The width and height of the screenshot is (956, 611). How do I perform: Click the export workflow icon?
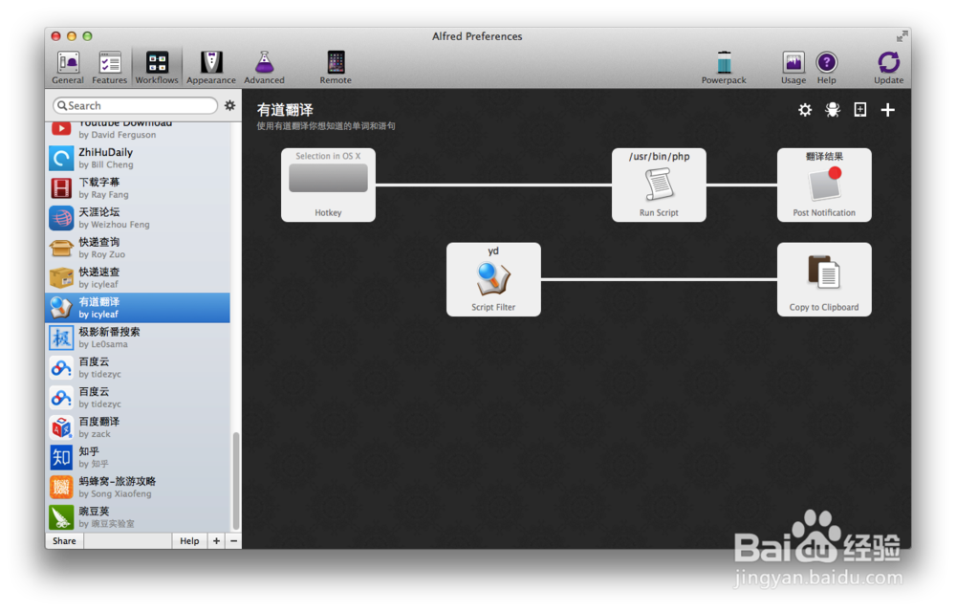point(859,110)
